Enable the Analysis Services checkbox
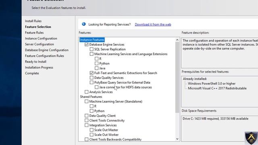The height and width of the screenshot is (145, 258). click(87, 92)
